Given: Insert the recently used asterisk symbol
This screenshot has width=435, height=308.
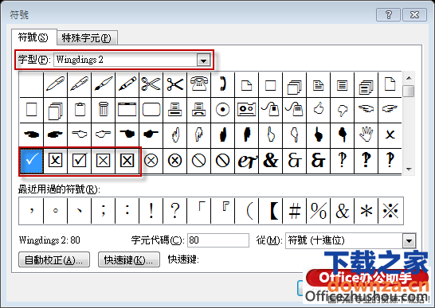Looking at the screenshot, I should click(x=366, y=211).
